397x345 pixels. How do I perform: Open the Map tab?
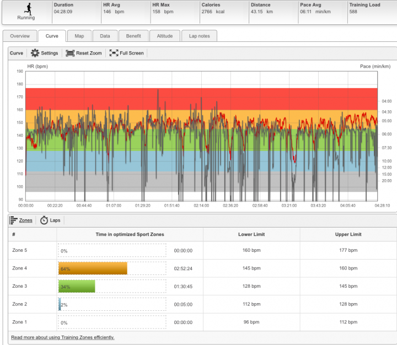click(79, 36)
